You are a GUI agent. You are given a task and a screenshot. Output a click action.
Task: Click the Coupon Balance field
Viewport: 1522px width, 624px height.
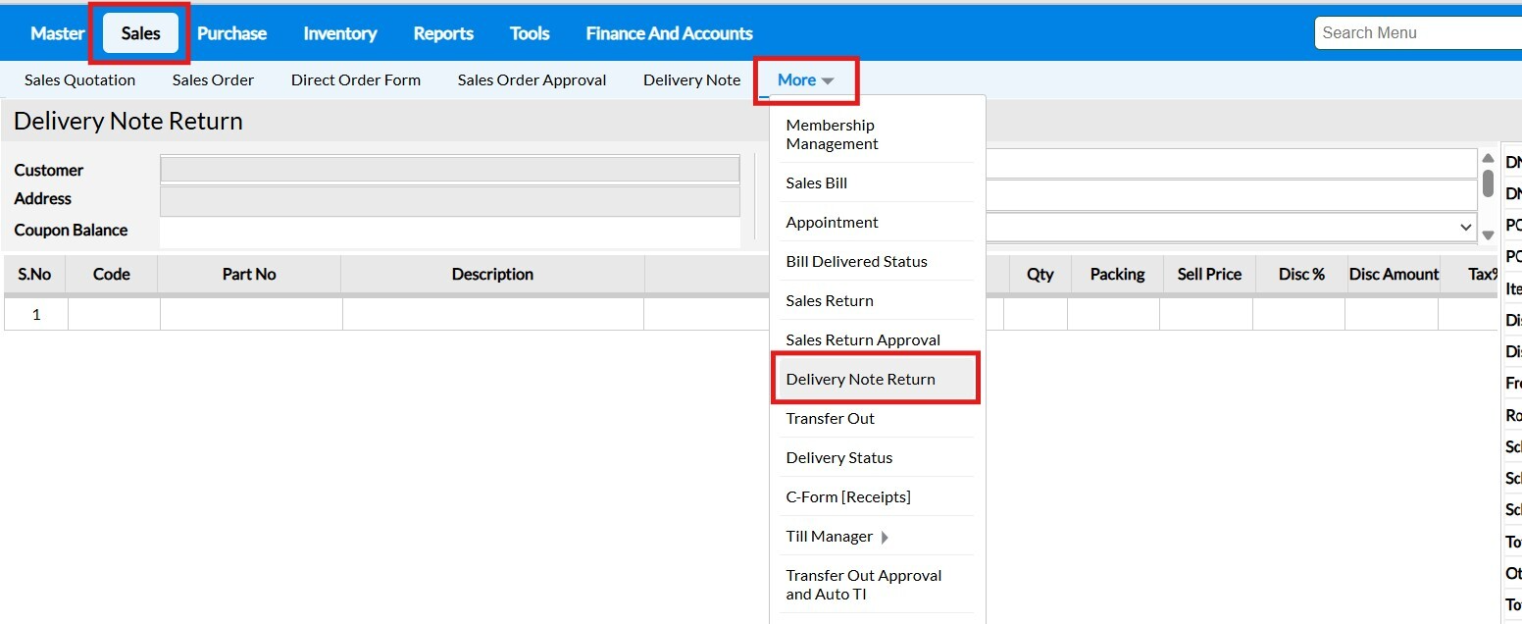pos(449,232)
